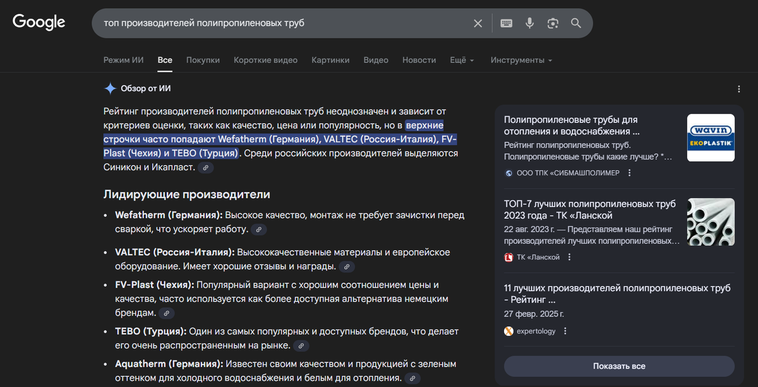
Task: Open the AI overview three-dot menu
Action: coord(739,90)
